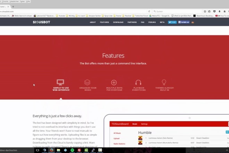229x153 pixels.
Task: Open the Youtube bookmark folder
Action: 60,16
